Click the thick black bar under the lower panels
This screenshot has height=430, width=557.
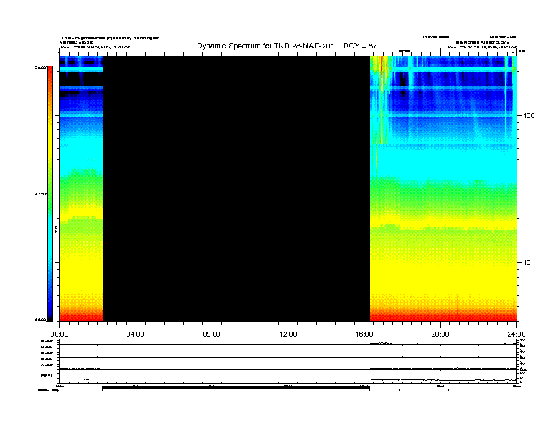(236, 388)
